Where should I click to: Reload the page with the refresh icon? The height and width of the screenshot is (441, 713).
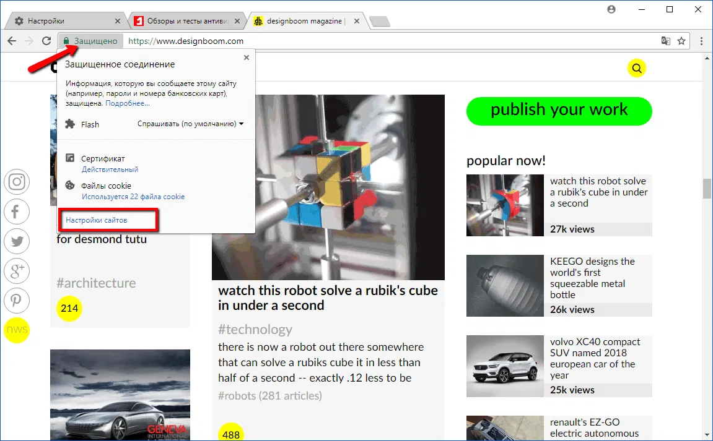click(46, 41)
